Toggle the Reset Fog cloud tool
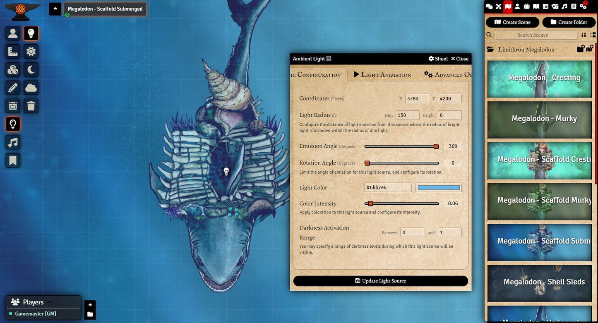This screenshot has height=323, width=598. [x=31, y=88]
